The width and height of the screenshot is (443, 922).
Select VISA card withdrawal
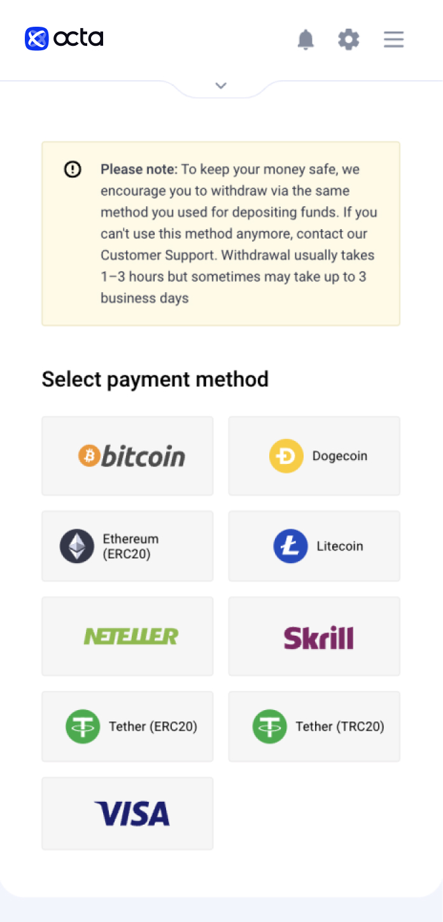pyautogui.click(x=127, y=813)
